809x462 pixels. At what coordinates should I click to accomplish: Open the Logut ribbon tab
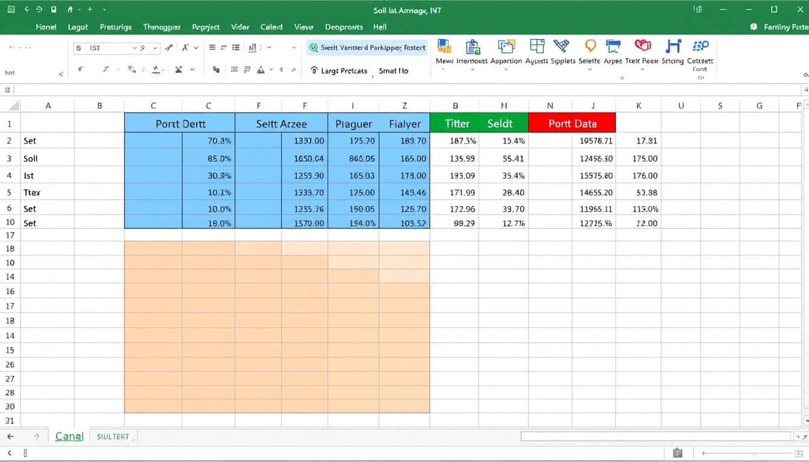(x=78, y=27)
